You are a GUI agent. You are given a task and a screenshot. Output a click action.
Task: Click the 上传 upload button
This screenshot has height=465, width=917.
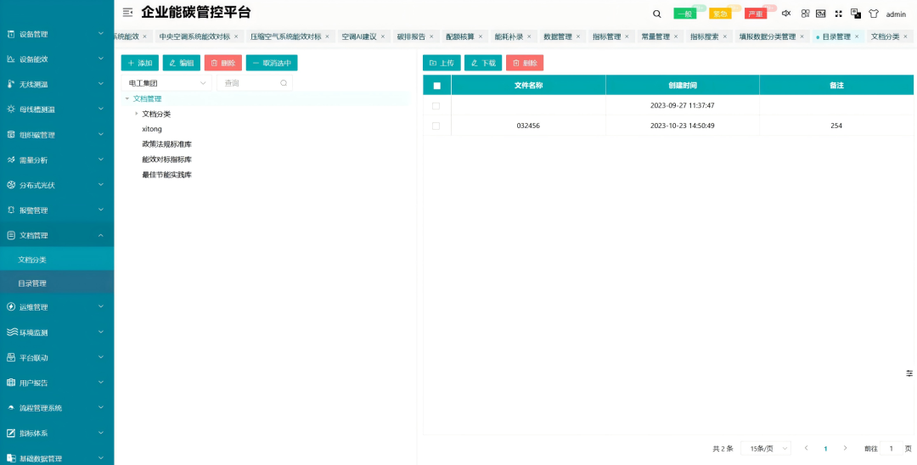(x=442, y=63)
